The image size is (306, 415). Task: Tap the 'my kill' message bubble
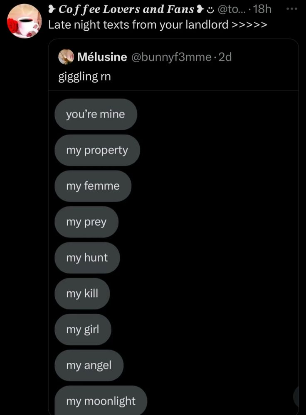click(82, 293)
